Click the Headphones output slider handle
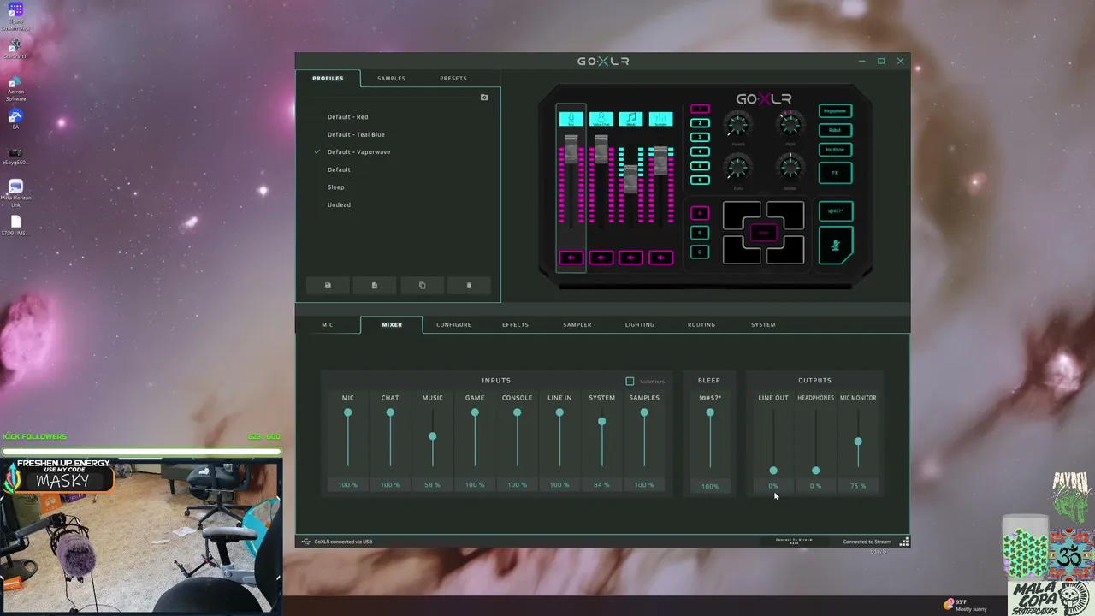 tap(815, 471)
